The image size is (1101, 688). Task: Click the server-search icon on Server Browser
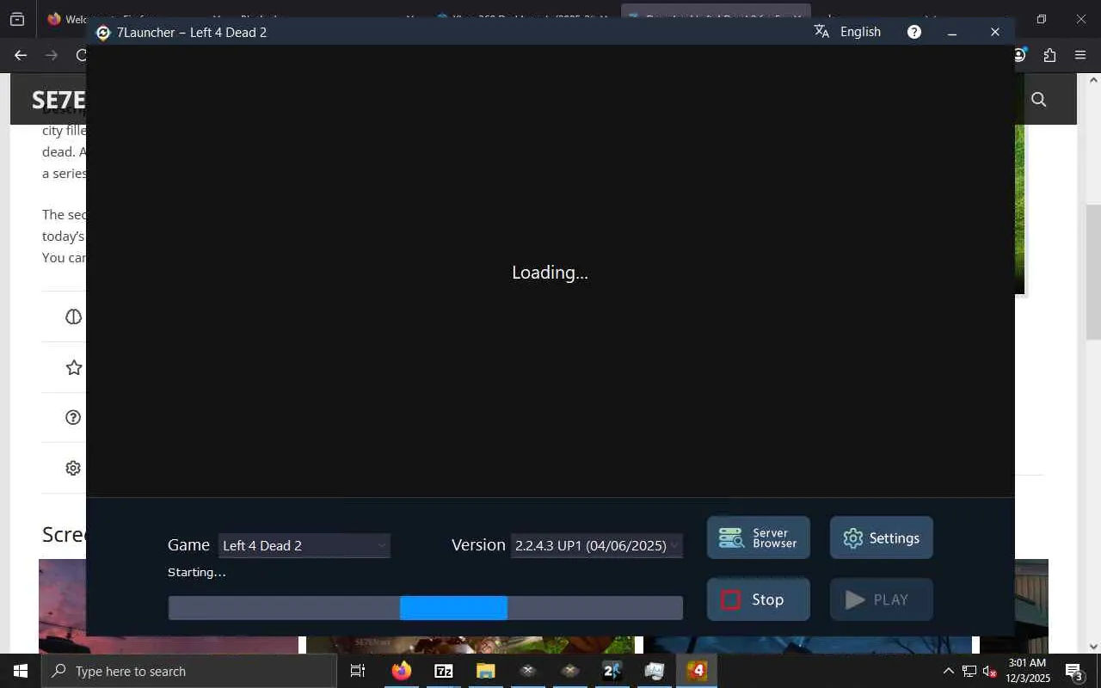tap(731, 538)
